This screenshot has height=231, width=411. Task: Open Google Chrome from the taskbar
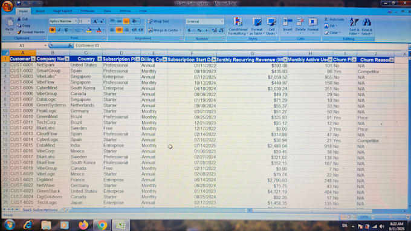[102, 225]
